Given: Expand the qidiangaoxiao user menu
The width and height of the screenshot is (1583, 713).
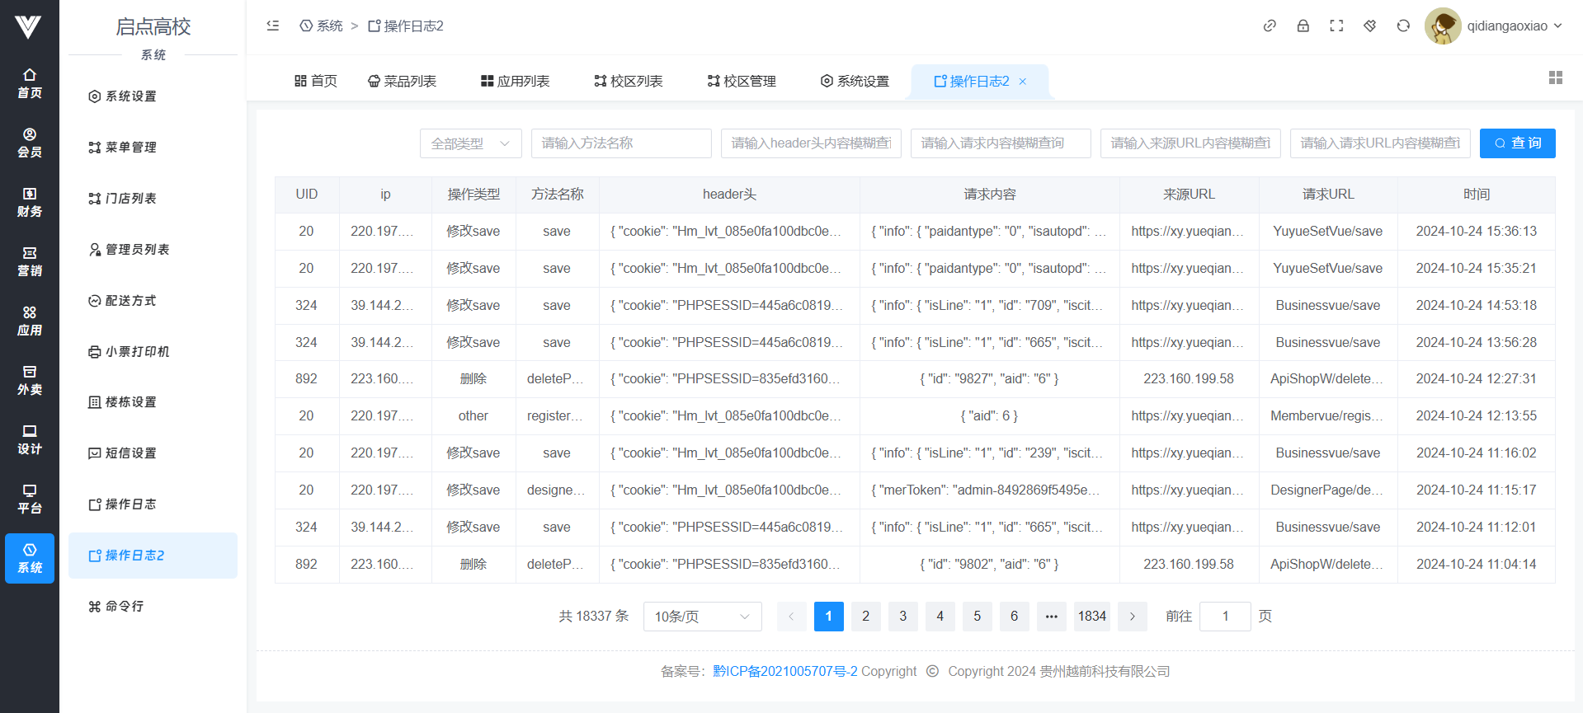Looking at the screenshot, I should (x=1494, y=26).
